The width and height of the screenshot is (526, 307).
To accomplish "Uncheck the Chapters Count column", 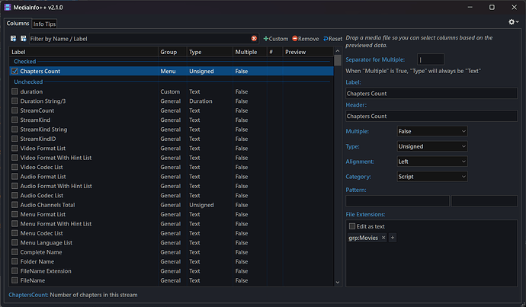I will pyautogui.click(x=14, y=72).
